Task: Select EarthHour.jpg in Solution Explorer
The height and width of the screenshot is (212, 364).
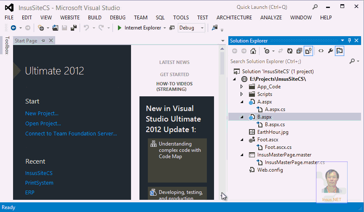Action: point(273,132)
